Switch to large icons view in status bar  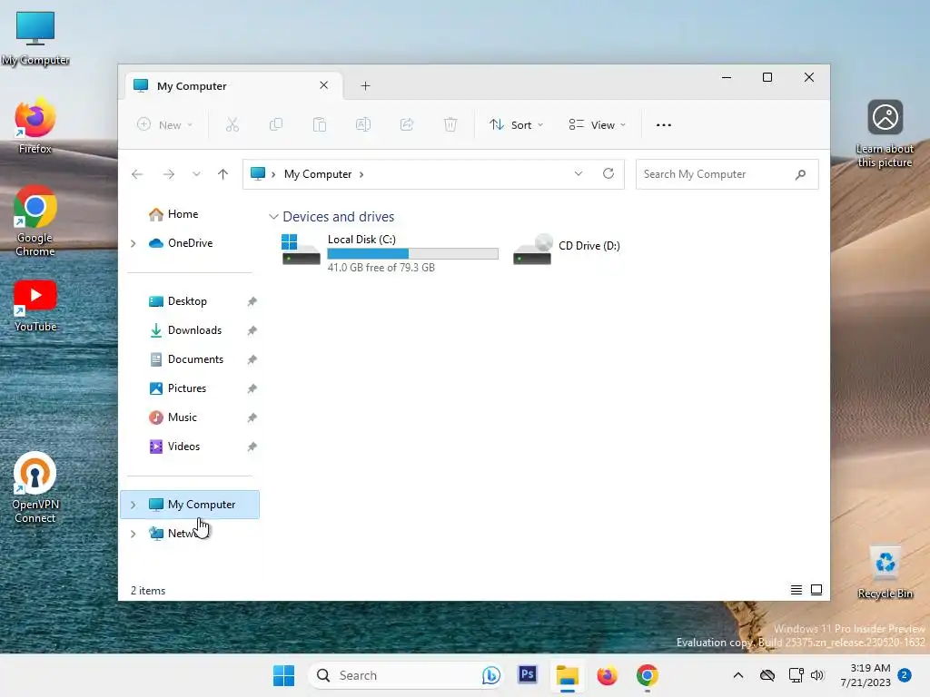[816, 590]
